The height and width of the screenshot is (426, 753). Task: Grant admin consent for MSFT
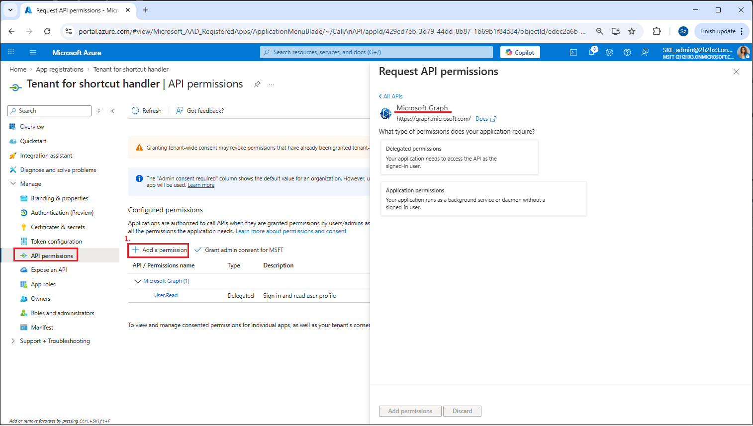pos(239,250)
